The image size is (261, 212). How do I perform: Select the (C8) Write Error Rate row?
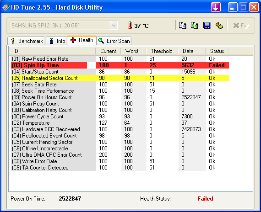pyautogui.click(x=120, y=161)
